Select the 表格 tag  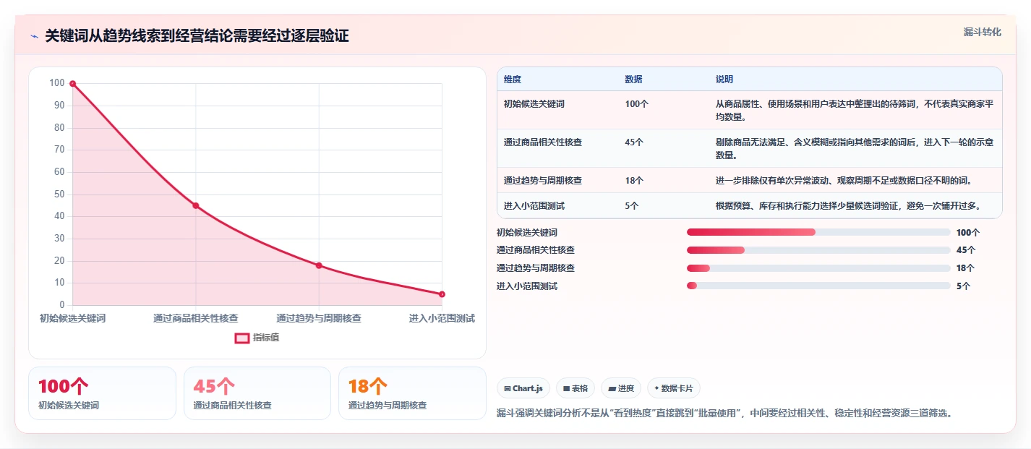[576, 388]
